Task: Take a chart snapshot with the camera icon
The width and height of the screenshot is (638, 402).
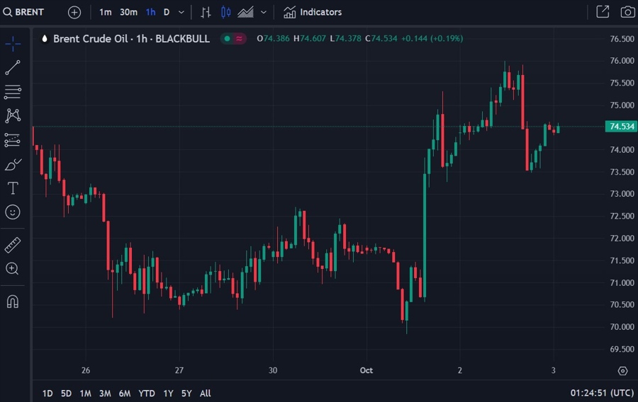Action: pyautogui.click(x=628, y=12)
